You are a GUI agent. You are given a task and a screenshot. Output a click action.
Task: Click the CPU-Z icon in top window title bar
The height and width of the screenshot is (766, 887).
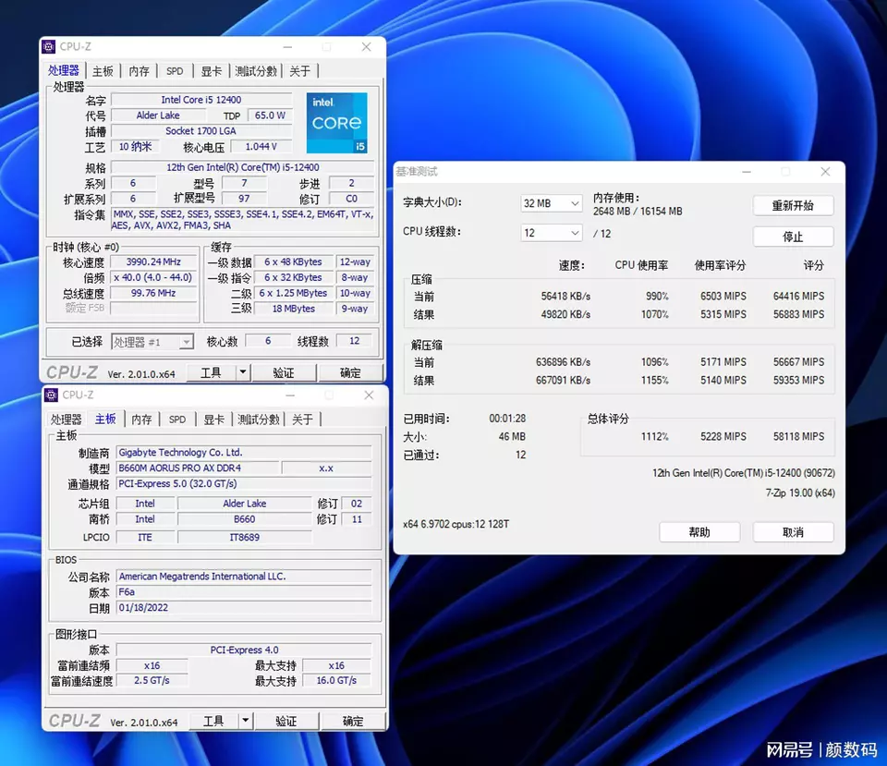coord(49,47)
